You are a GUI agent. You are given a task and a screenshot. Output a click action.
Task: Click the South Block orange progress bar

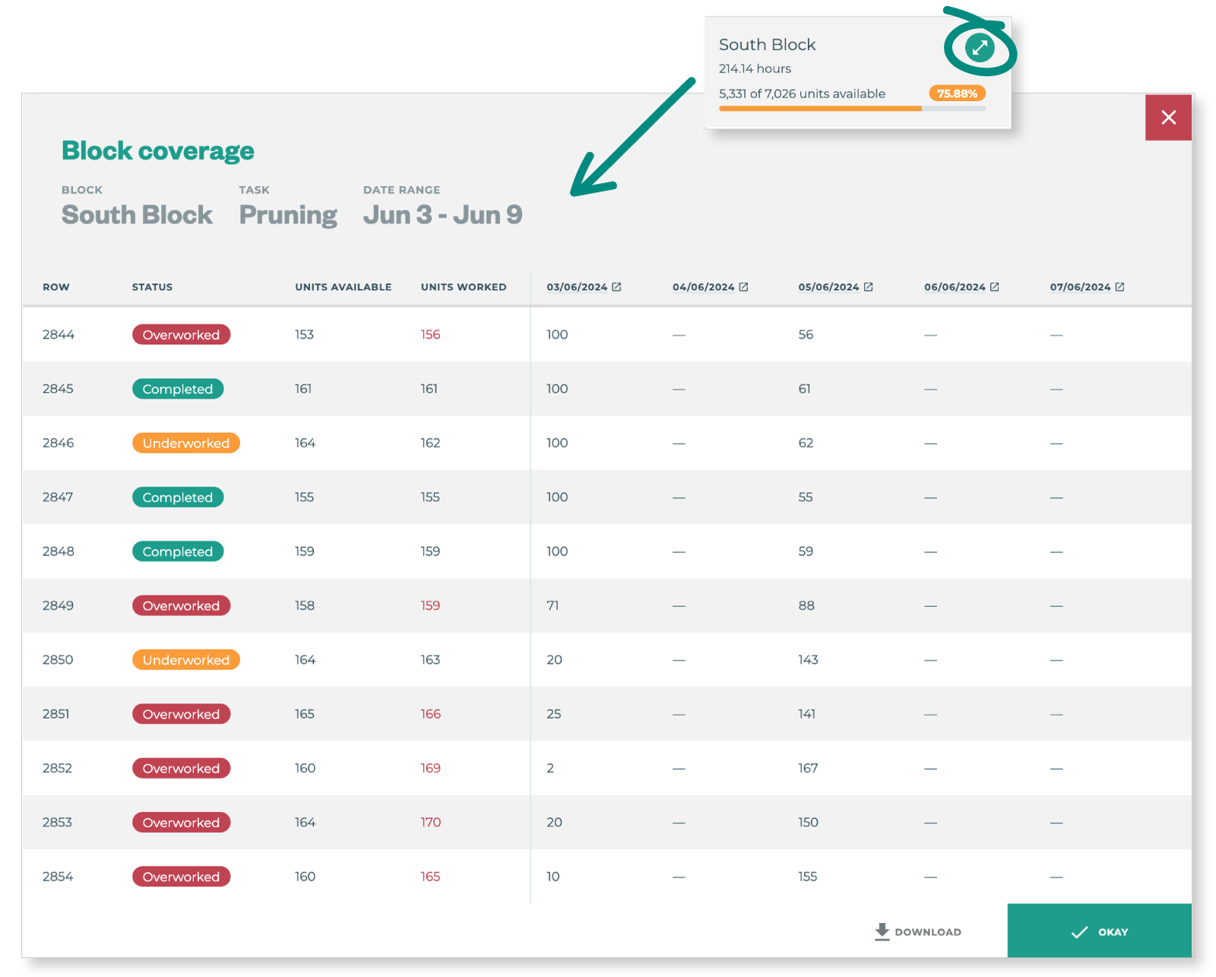tap(821, 109)
